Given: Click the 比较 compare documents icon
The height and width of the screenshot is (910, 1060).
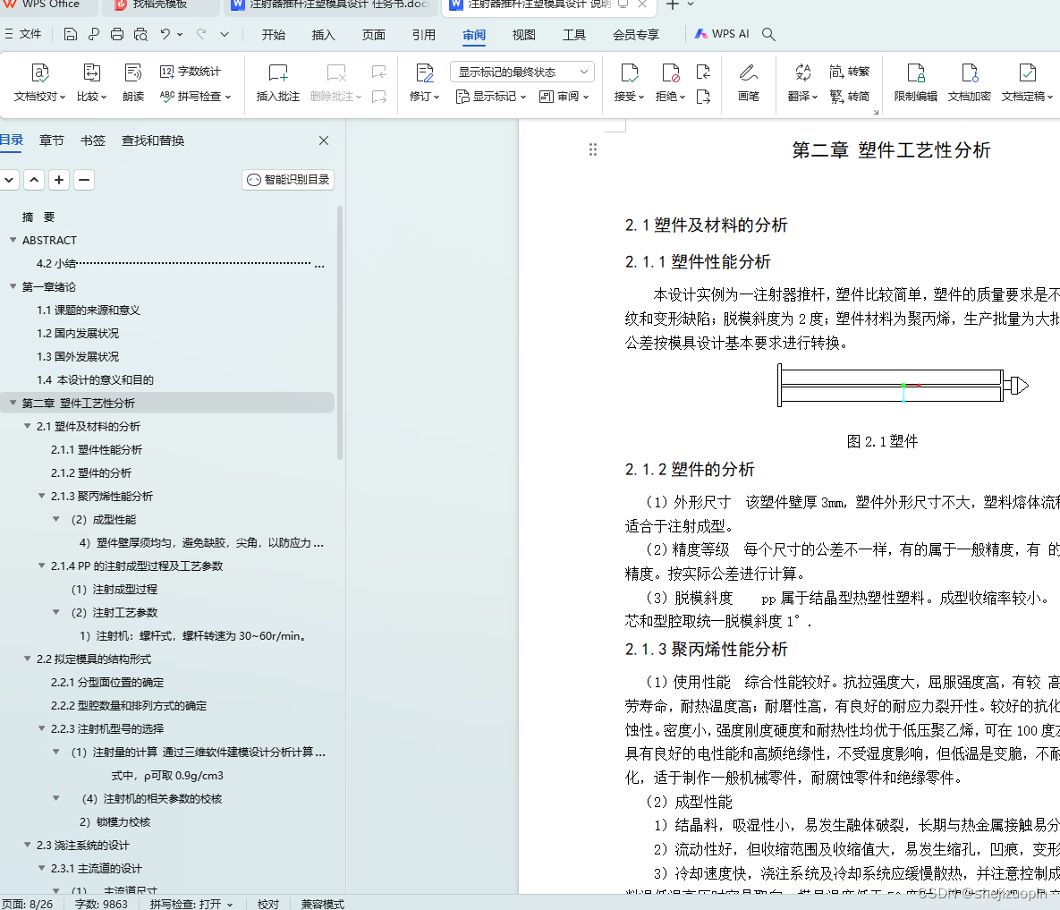Looking at the screenshot, I should coord(91,72).
